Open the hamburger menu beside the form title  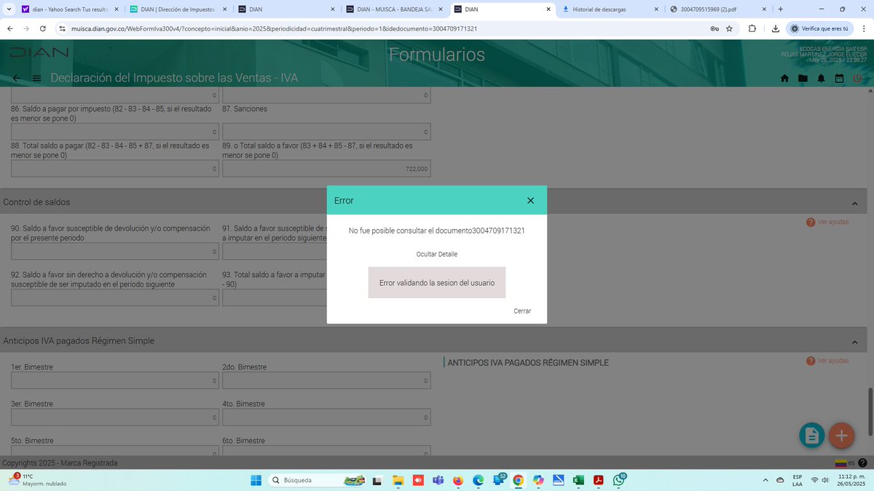click(x=36, y=78)
